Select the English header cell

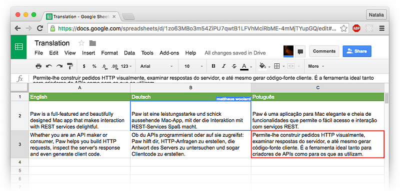coord(79,97)
